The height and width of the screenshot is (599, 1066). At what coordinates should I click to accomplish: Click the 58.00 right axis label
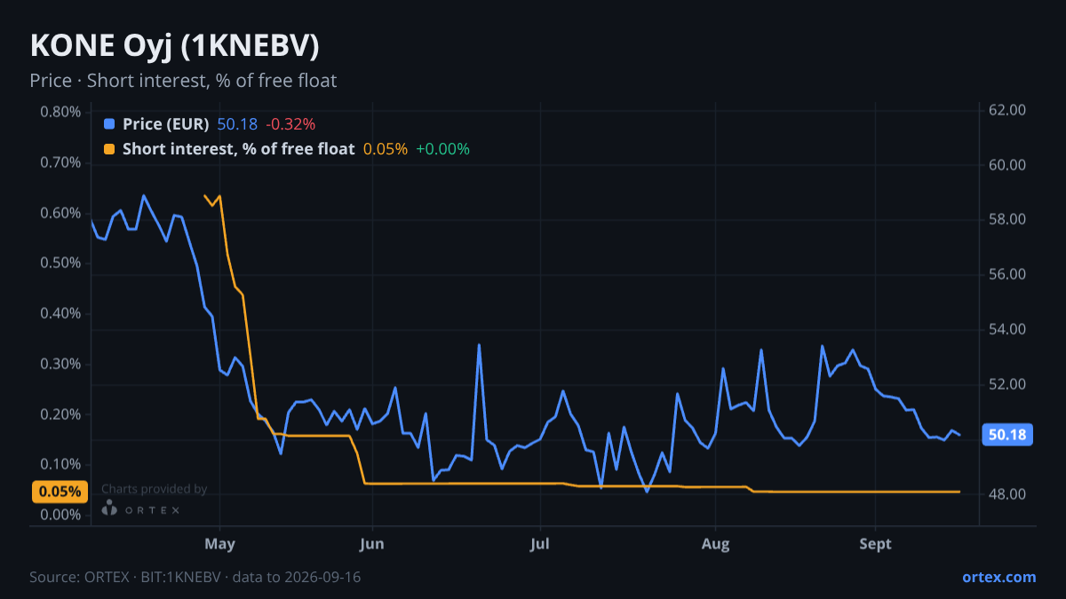point(1007,220)
